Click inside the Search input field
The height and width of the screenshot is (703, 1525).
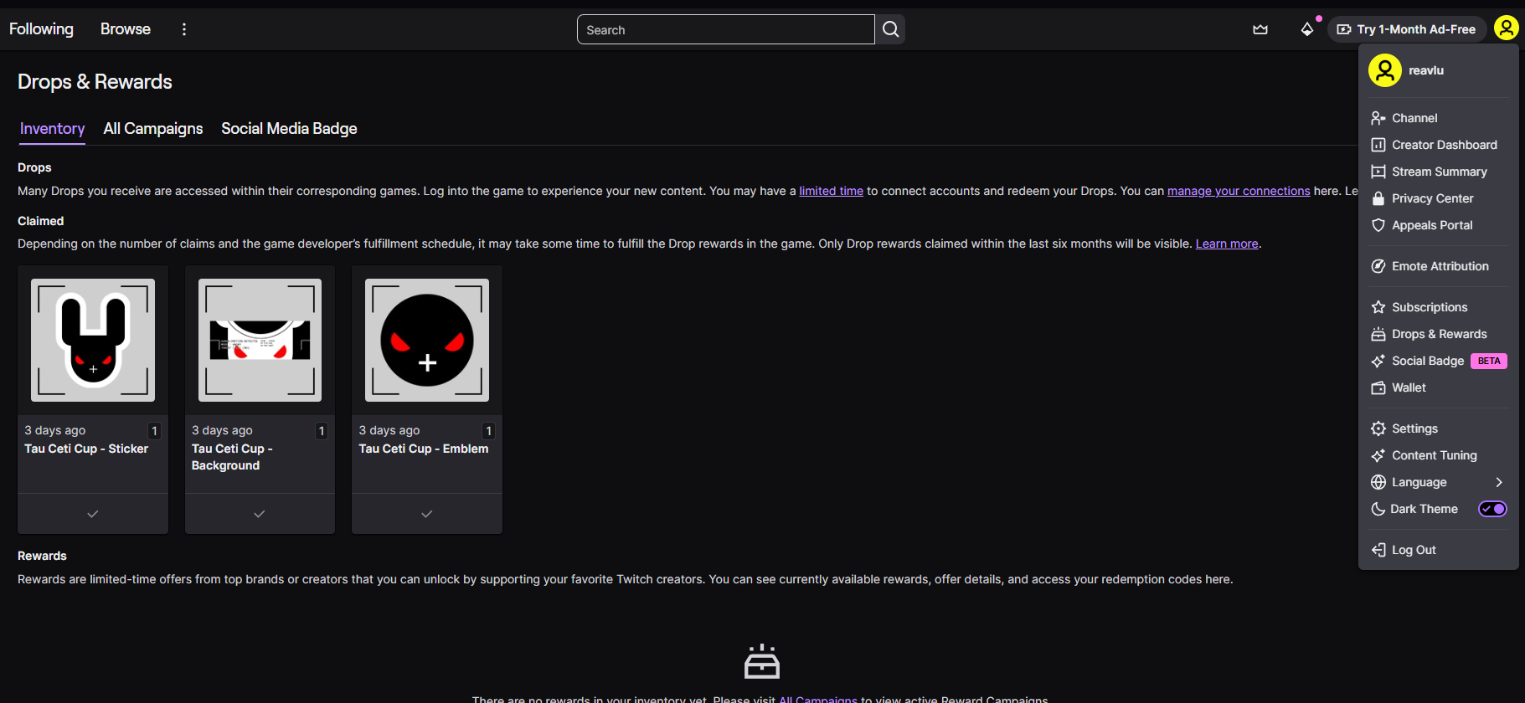725,29
